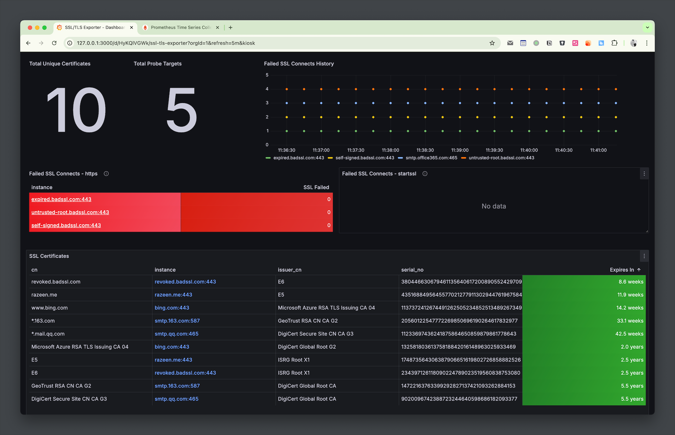Screen dimensions: 675x435
Task: Click the green circle extension icon
Action: click(x=536, y=43)
